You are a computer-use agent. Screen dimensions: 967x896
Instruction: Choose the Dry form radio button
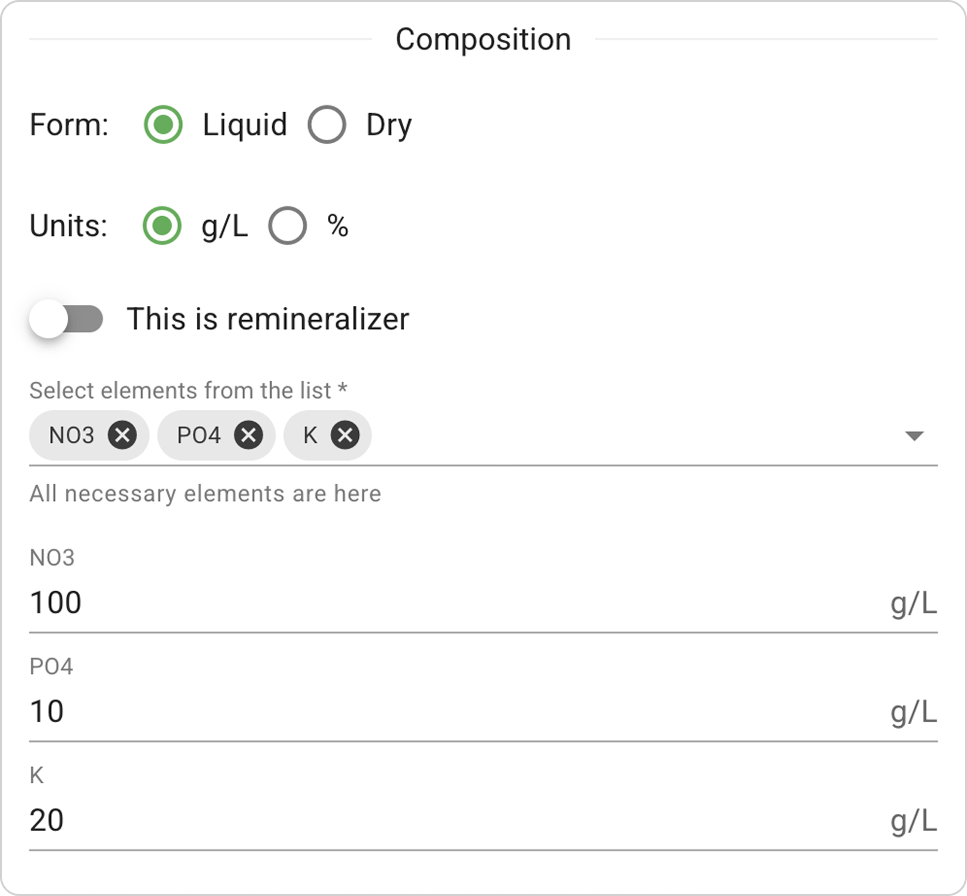(x=327, y=125)
